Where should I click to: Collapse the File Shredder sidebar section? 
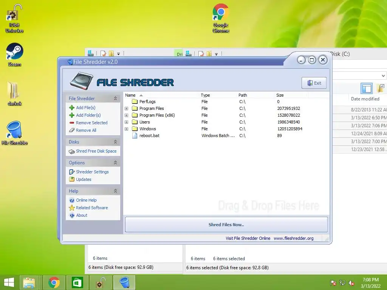click(x=115, y=99)
